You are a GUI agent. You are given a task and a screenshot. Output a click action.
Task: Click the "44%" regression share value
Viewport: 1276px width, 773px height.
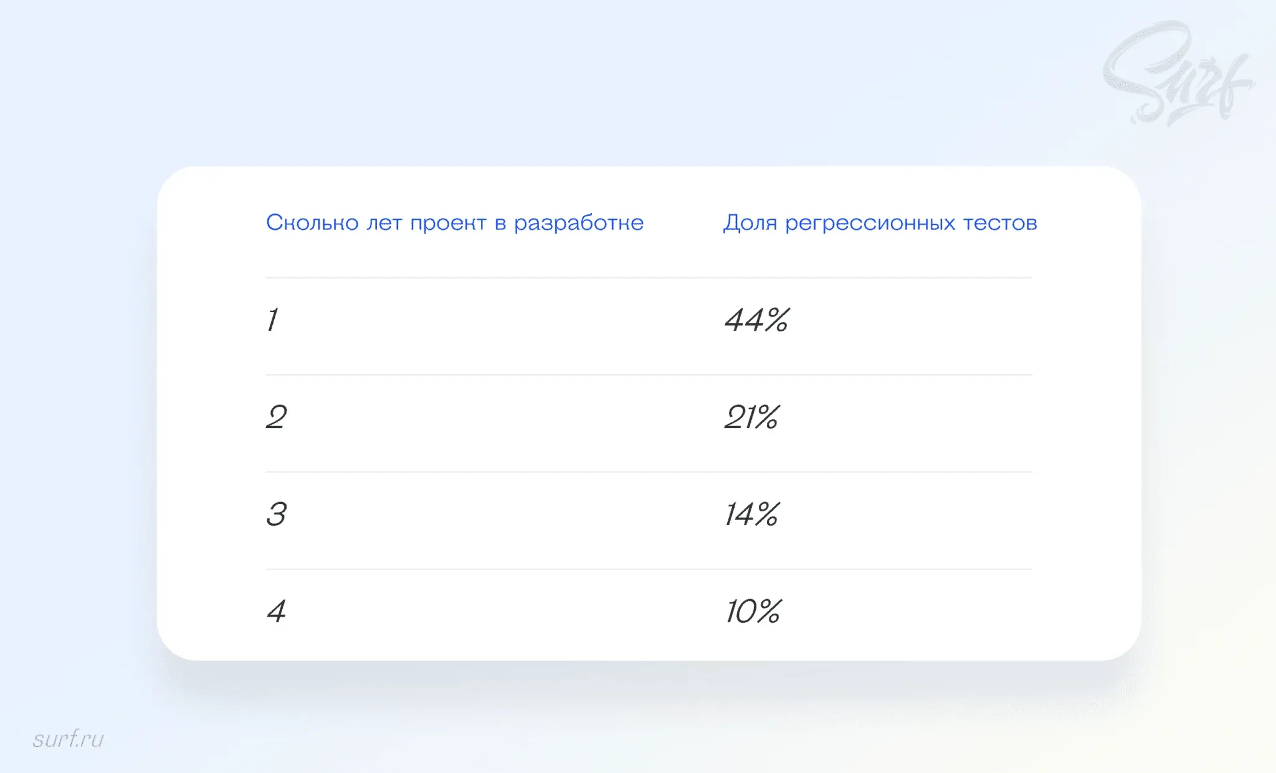pos(756,320)
